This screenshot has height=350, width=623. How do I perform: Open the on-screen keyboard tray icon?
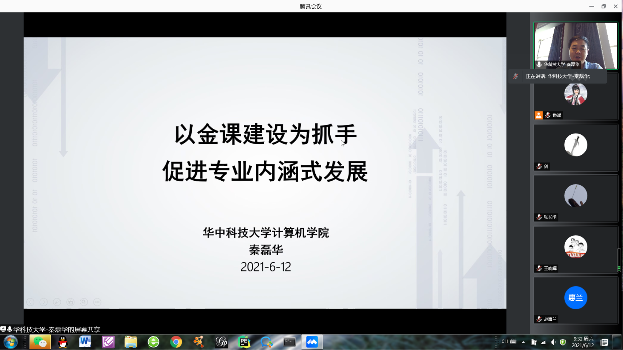pyautogui.click(x=513, y=342)
